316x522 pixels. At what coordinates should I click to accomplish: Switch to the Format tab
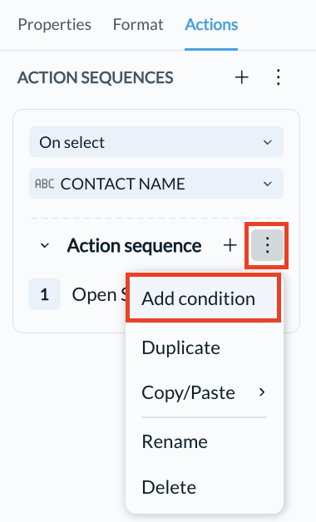tap(138, 25)
